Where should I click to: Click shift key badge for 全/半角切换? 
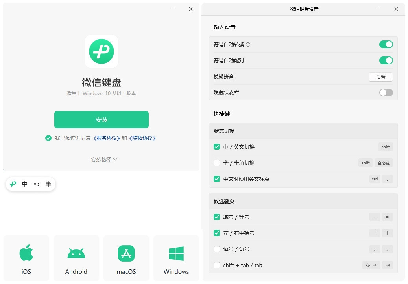[x=366, y=163]
